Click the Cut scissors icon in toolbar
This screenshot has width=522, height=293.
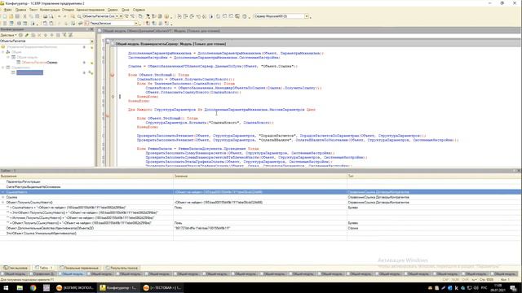click(24, 16)
